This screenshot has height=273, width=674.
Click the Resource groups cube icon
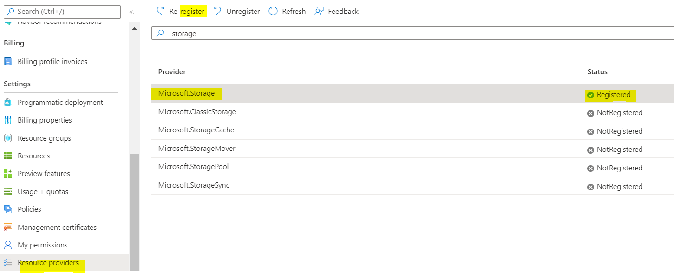[x=8, y=138]
